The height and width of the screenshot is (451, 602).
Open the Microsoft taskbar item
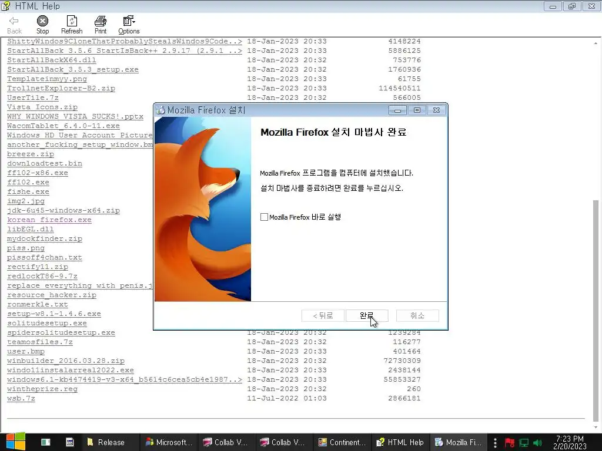169,442
